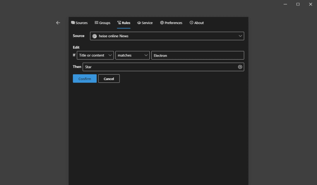Switch to the Sources tab
The width and height of the screenshot is (317, 185).
(x=79, y=23)
